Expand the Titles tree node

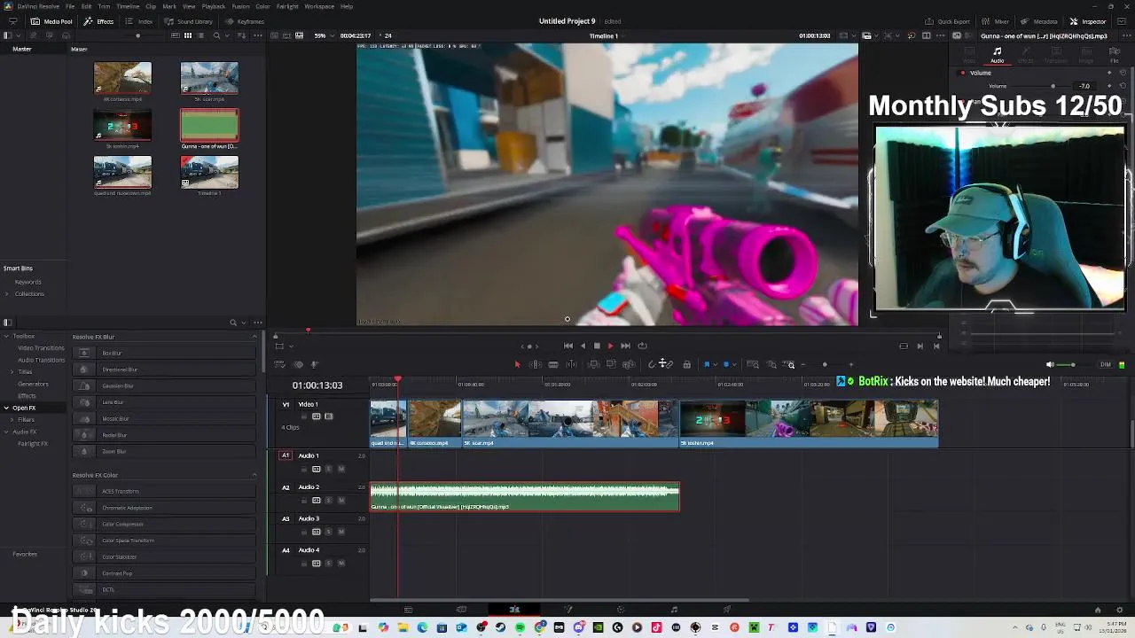pyautogui.click(x=12, y=372)
